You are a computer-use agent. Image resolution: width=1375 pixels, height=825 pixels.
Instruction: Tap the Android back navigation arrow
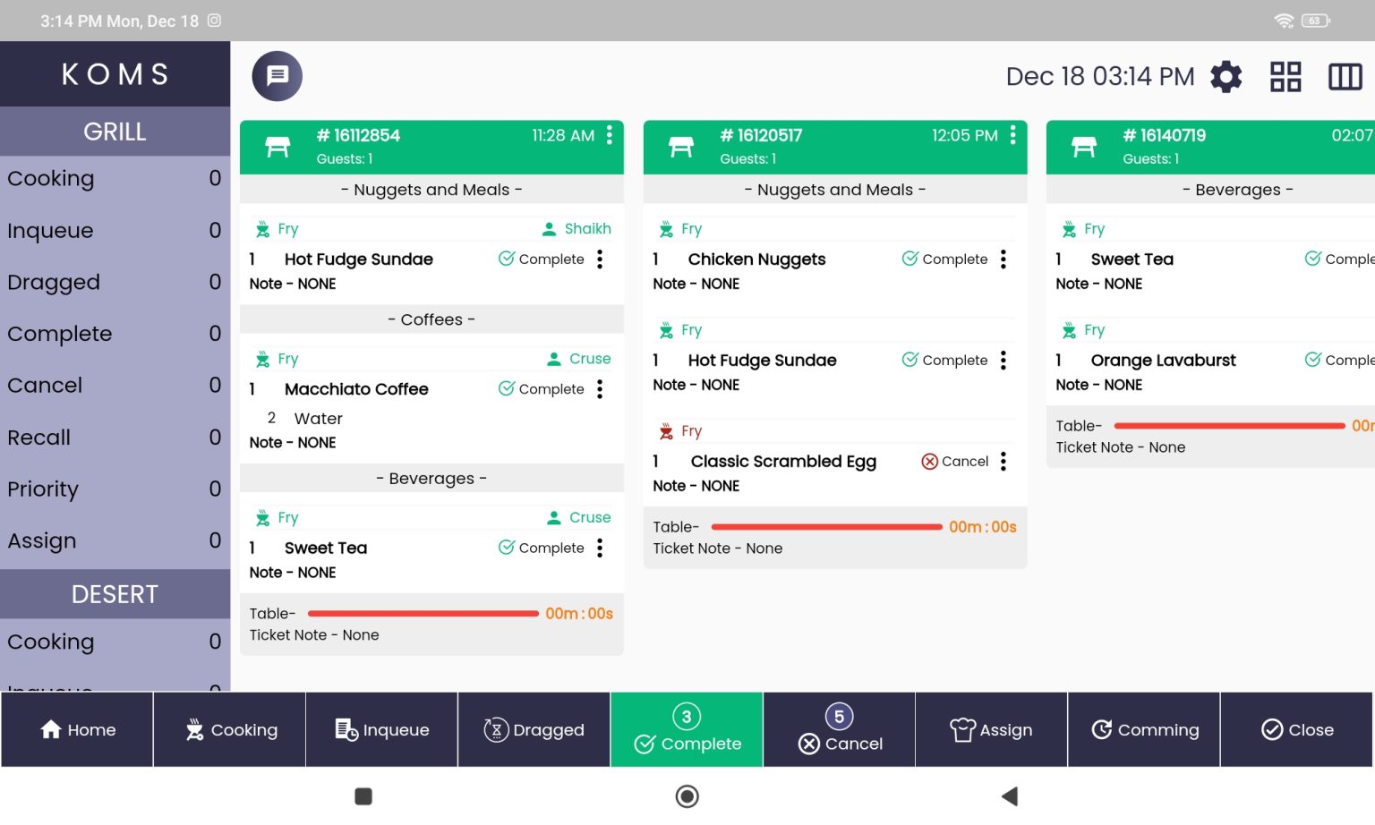pos(1010,796)
